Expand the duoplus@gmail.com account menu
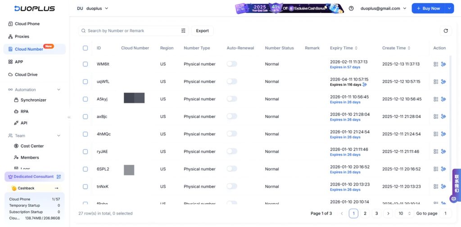This screenshot has height=227, width=461. 383,8
